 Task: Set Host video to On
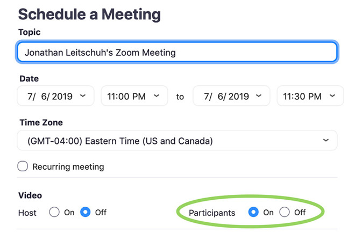coord(54,212)
